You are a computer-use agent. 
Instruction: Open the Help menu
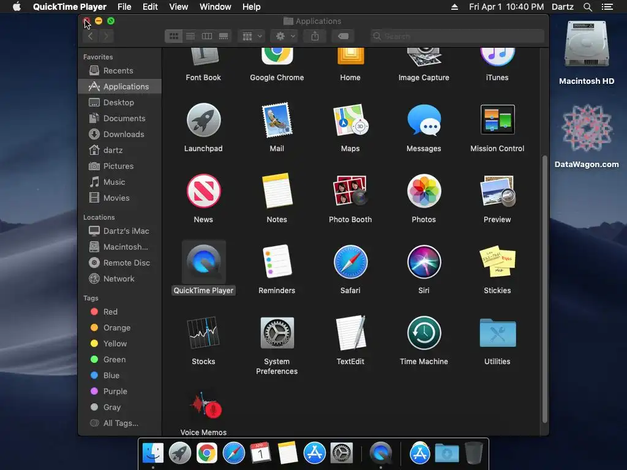[251, 7]
